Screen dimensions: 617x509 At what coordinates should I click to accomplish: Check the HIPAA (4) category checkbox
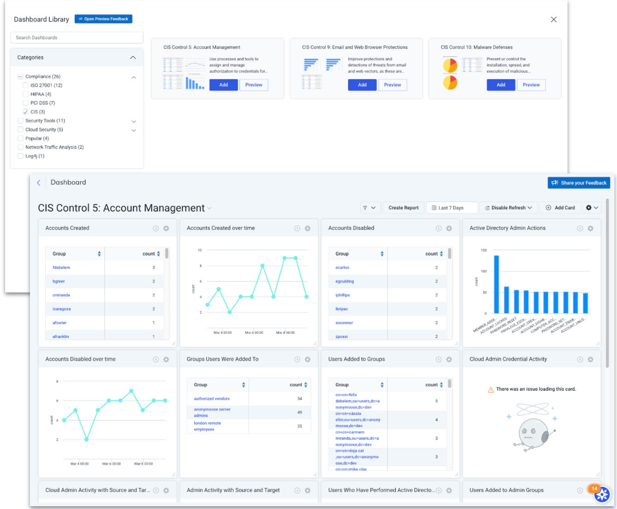pos(26,95)
